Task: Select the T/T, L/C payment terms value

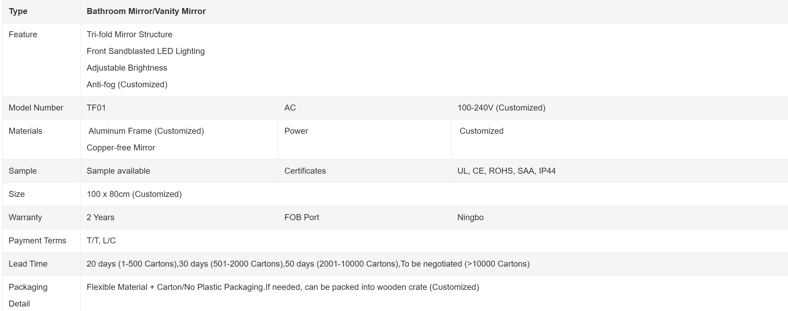Action: [x=101, y=241]
